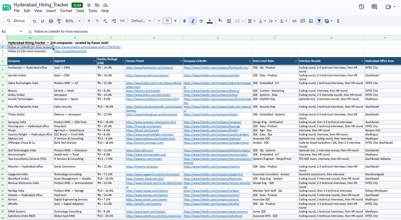Open the x.com/PavanJ1620 link
The height and width of the screenshot is (220, 401).
70,51
